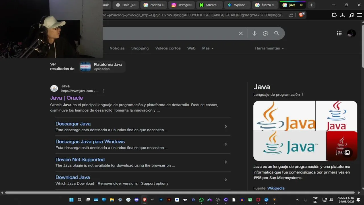The image size is (364, 205).
Task: Click the magnifying glass search button
Action: (277, 34)
